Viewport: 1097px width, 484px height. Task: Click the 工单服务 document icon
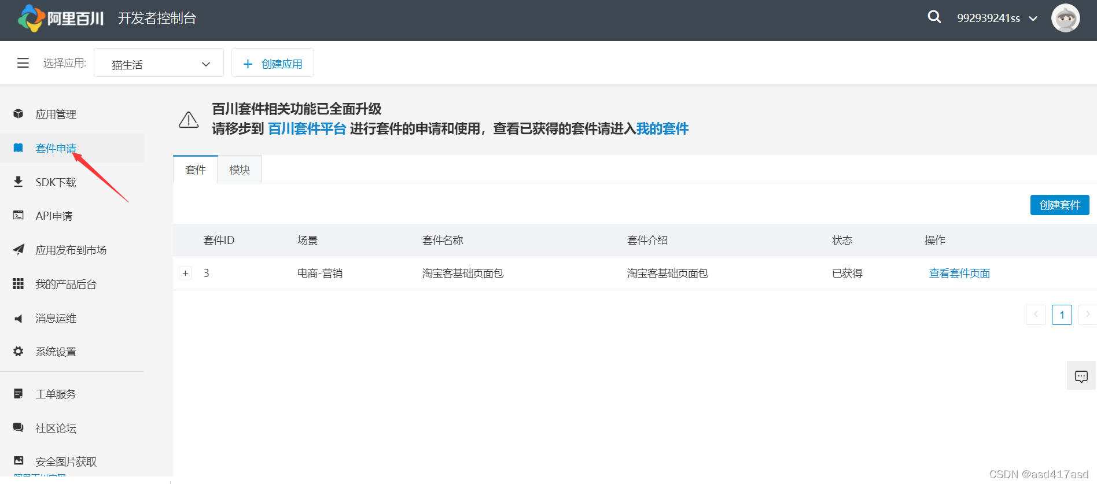19,394
